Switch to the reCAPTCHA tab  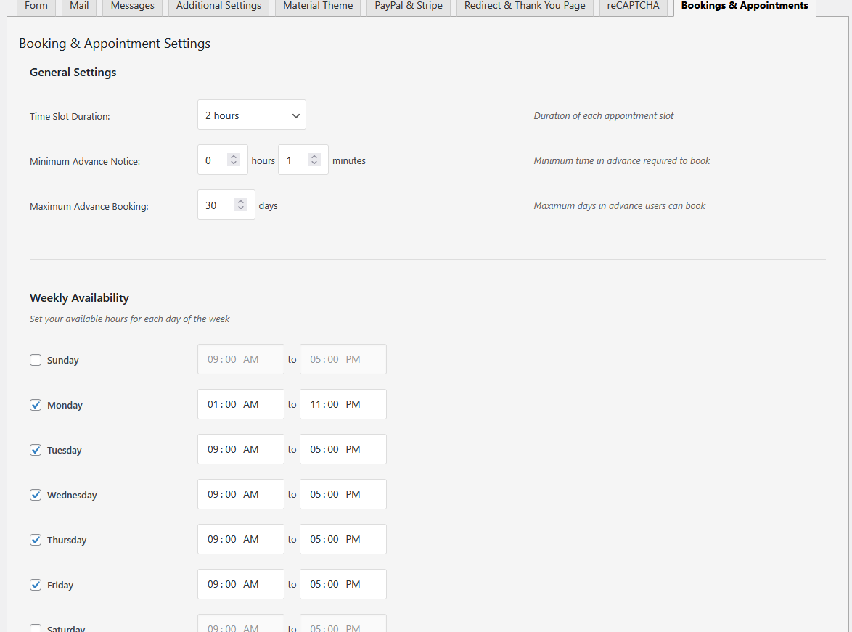[x=632, y=7]
